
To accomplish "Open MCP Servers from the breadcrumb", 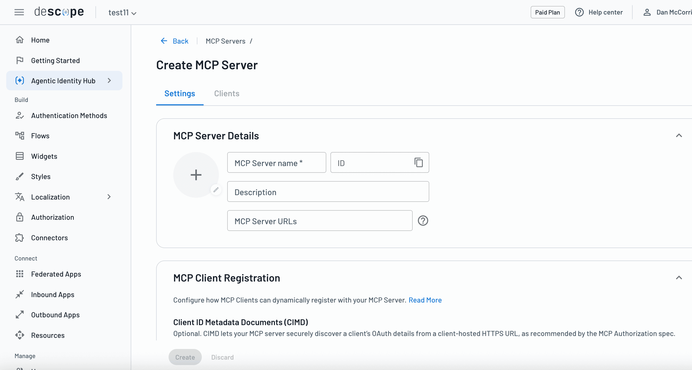I will point(226,41).
